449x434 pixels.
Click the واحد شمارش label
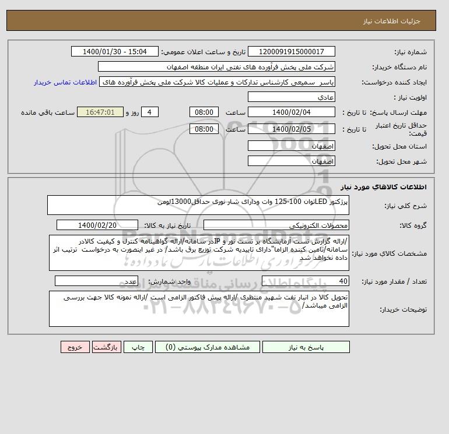(x=169, y=282)
